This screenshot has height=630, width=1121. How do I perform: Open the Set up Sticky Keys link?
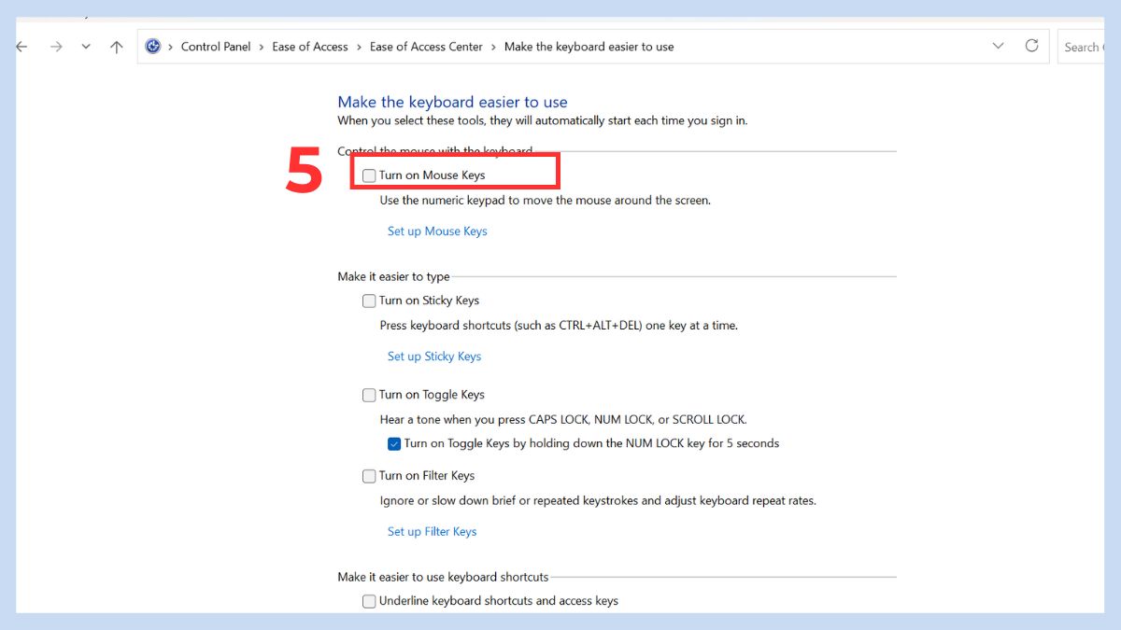click(434, 357)
